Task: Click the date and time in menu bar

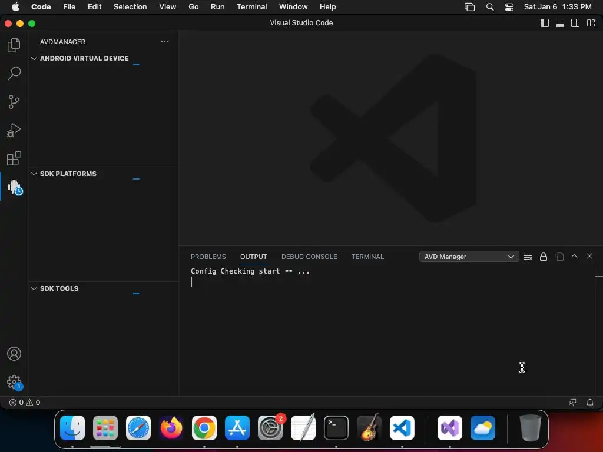Action: [x=558, y=6]
